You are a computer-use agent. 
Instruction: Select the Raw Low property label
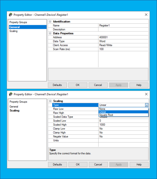[58, 109]
